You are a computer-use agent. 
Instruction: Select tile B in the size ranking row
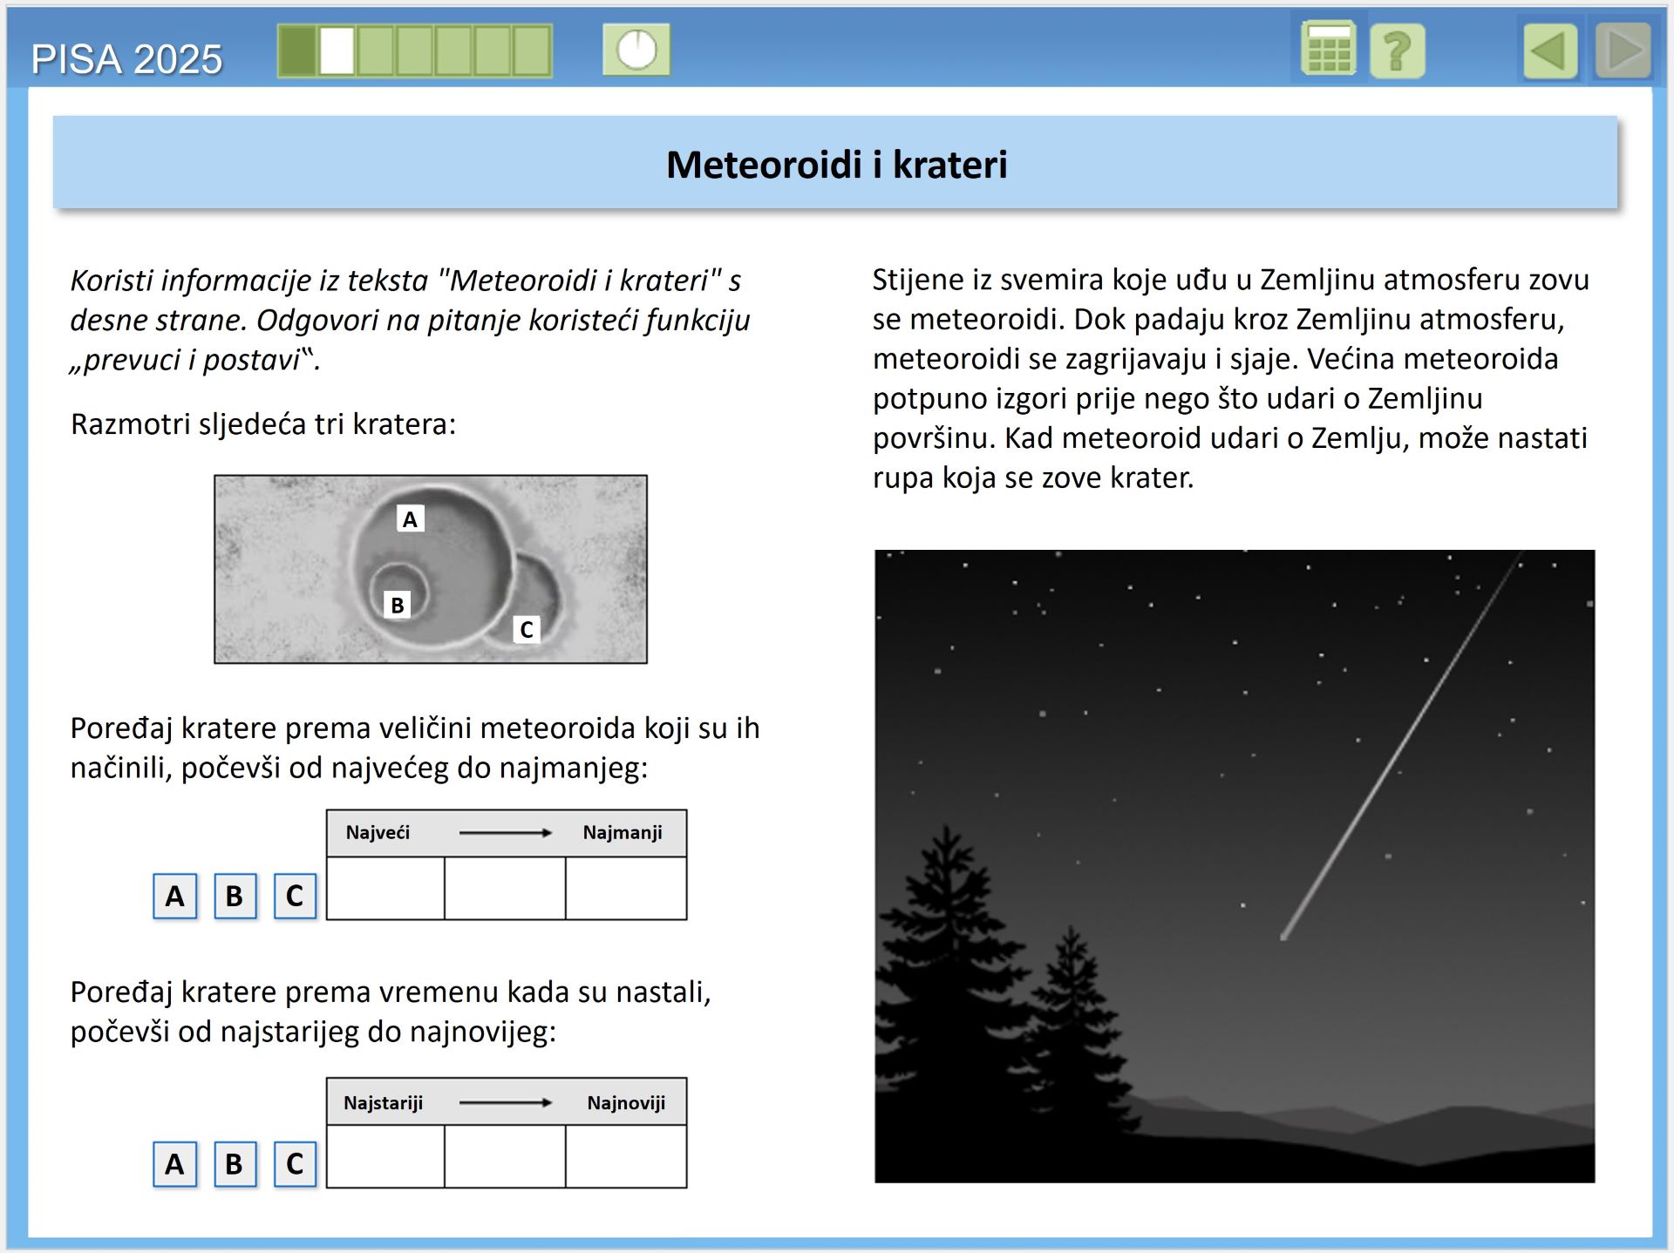235,896
